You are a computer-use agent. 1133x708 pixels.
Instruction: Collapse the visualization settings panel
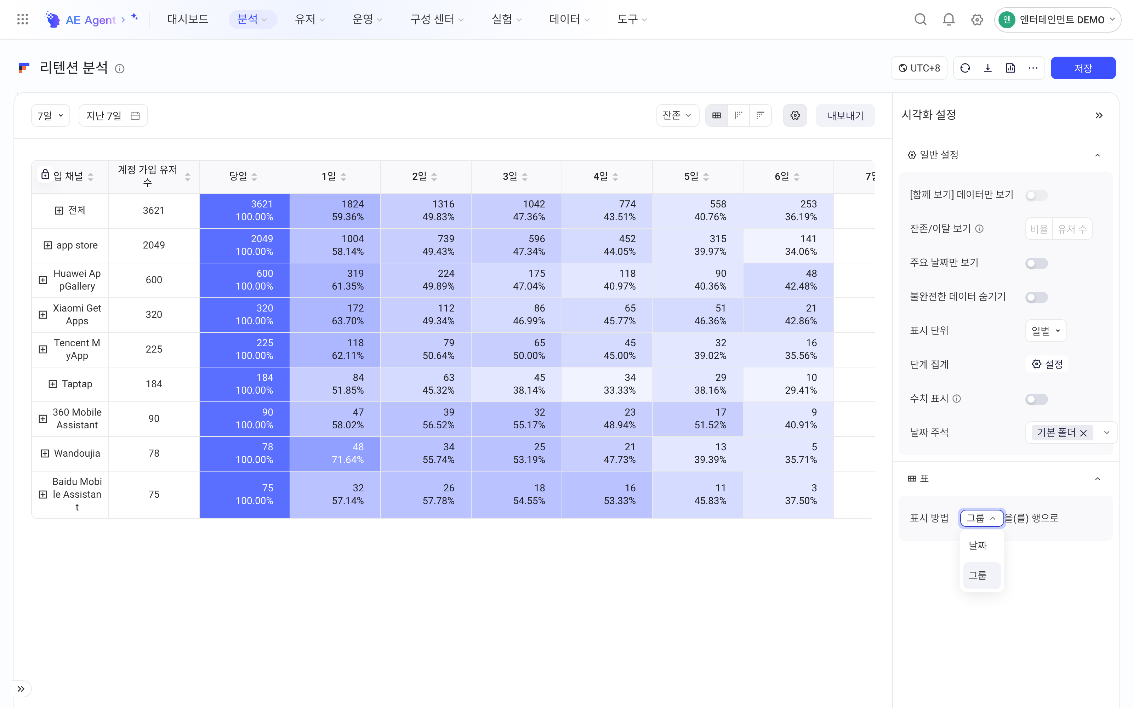(1099, 115)
